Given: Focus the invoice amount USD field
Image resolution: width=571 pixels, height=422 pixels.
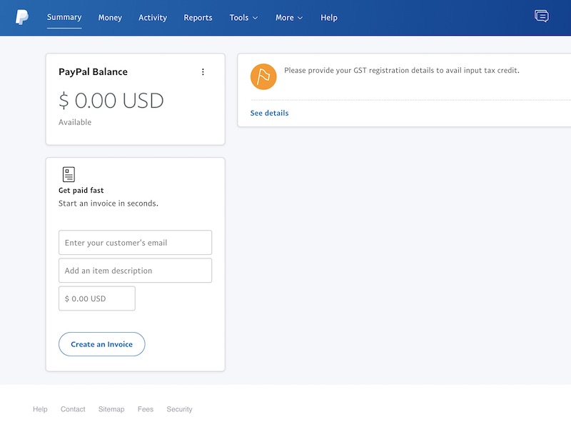Looking at the screenshot, I should click(x=97, y=298).
